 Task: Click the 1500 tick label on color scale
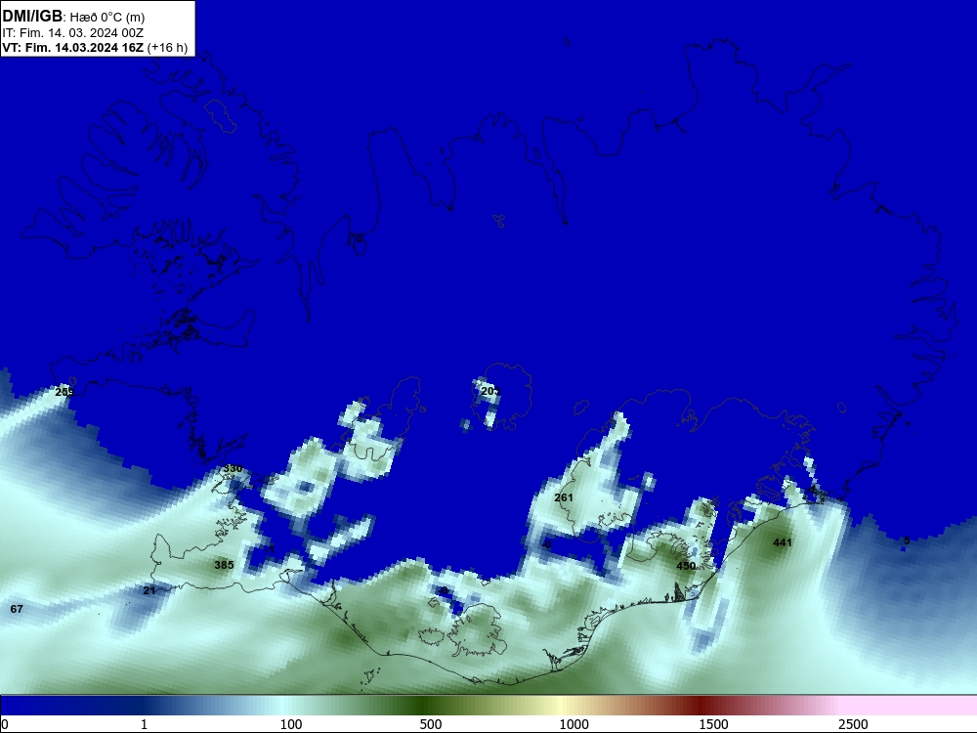pyautogui.click(x=713, y=724)
